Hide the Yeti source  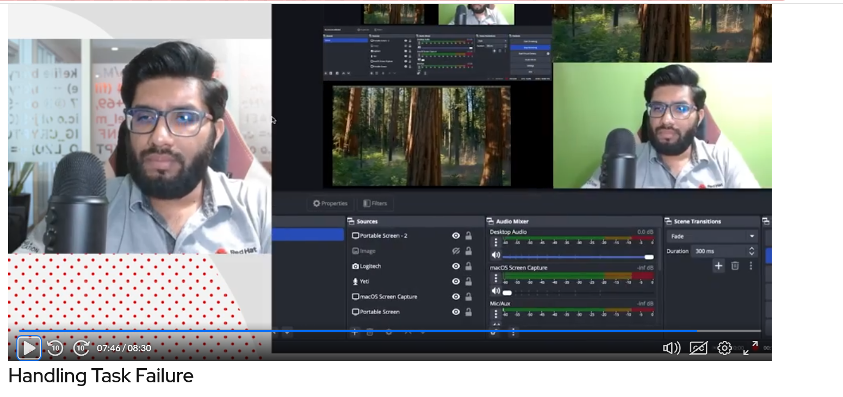456,281
